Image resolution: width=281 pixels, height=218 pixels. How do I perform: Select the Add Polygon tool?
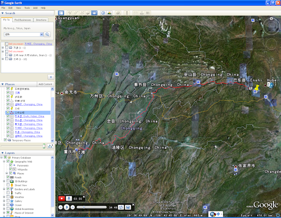(x=76, y=13)
